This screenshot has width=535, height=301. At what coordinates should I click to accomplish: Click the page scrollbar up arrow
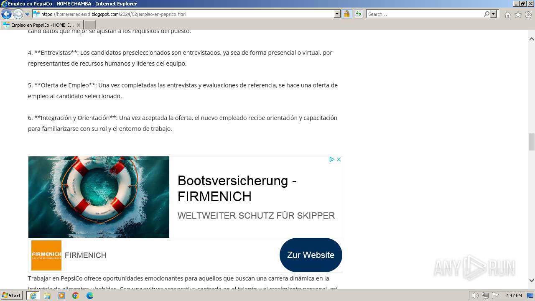[x=532, y=39]
